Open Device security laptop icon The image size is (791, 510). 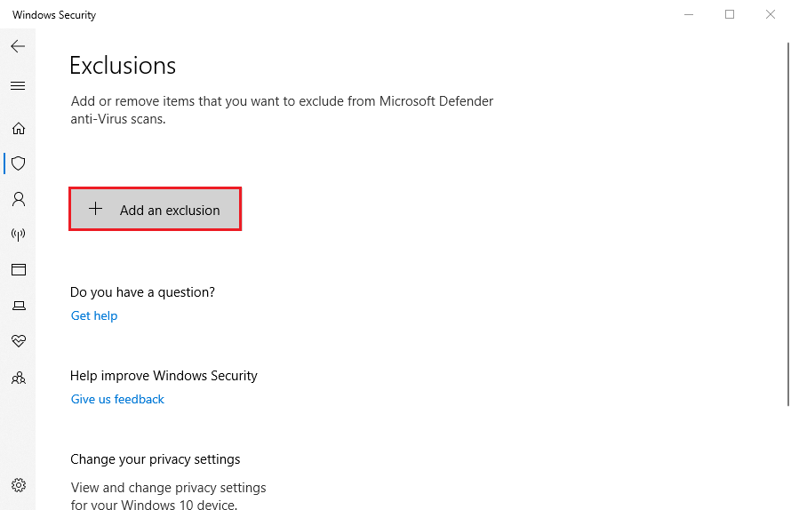coord(19,305)
